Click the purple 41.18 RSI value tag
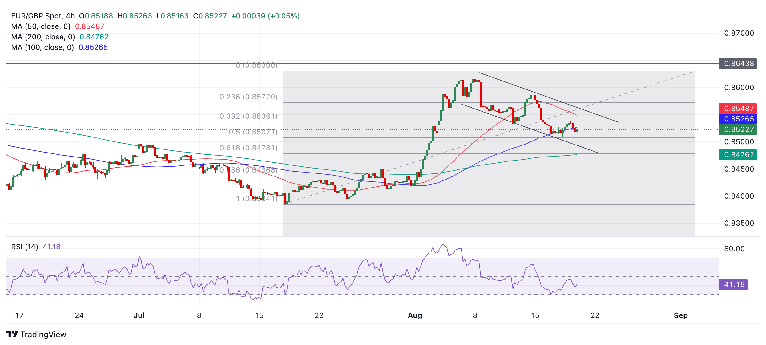 pos(734,284)
